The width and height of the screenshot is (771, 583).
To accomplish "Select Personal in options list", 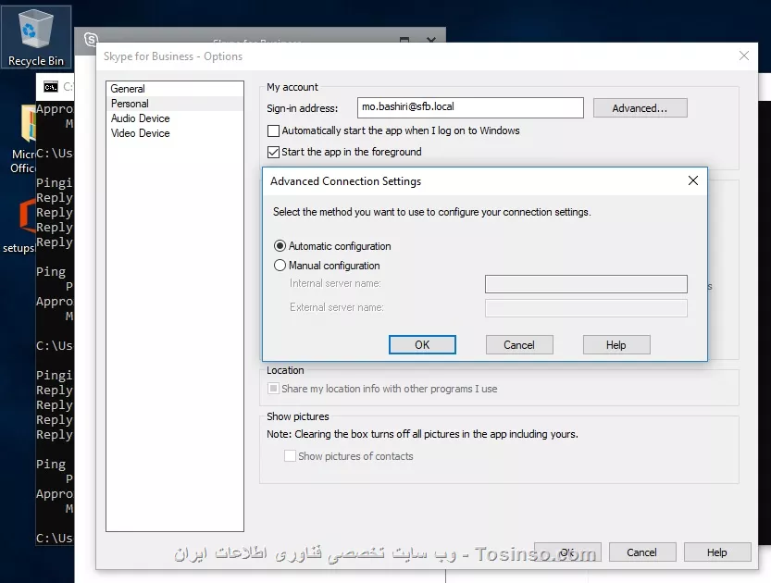I will [175, 104].
